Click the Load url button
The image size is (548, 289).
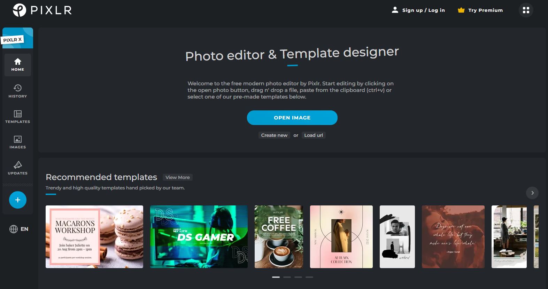tap(313, 135)
